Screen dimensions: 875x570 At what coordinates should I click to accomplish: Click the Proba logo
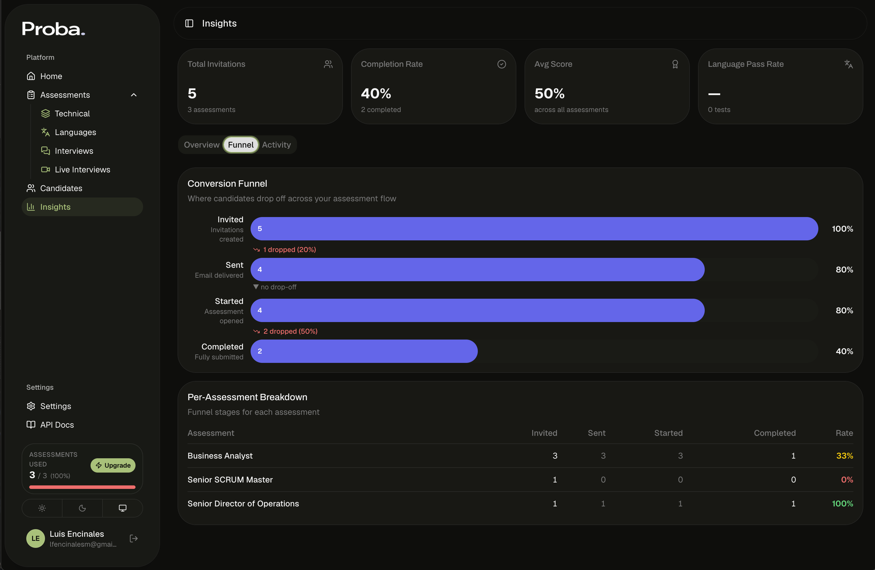point(54,29)
